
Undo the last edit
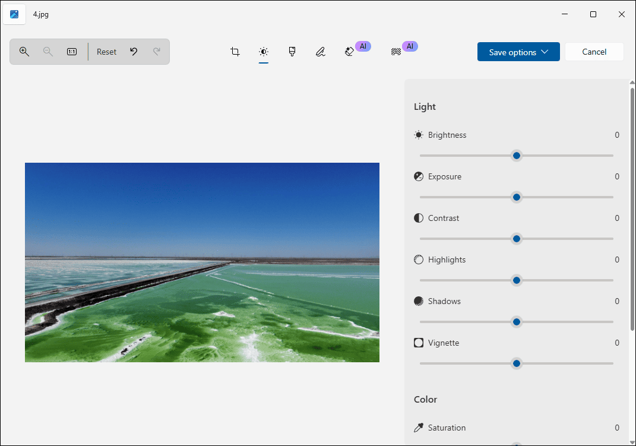[x=134, y=52]
